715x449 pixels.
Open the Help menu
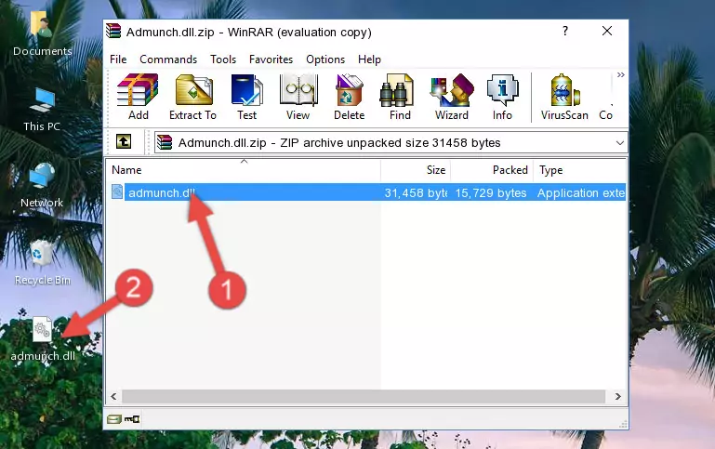click(369, 59)
